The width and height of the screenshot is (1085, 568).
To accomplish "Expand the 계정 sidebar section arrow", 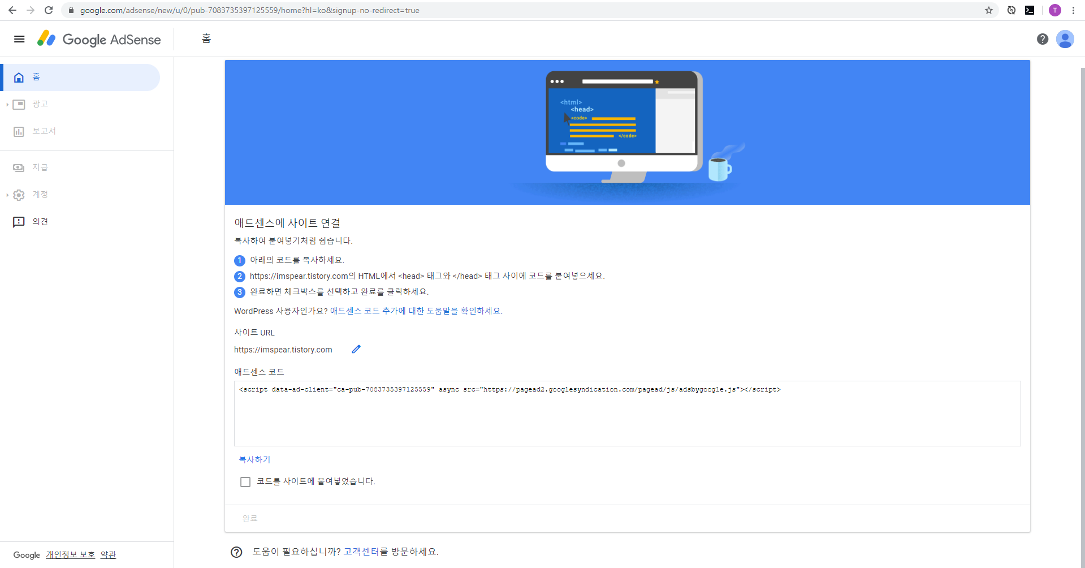I will [7, 195].
